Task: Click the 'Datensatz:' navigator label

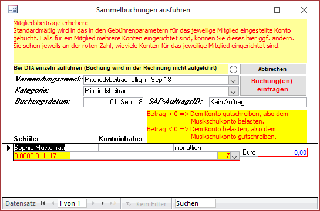Action: [x=21, y=203]
